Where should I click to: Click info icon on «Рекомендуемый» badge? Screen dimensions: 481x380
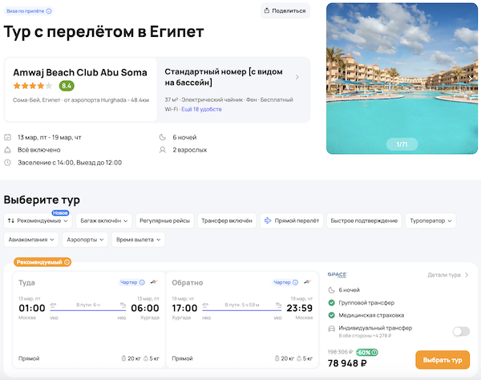[x=67, y=262]
